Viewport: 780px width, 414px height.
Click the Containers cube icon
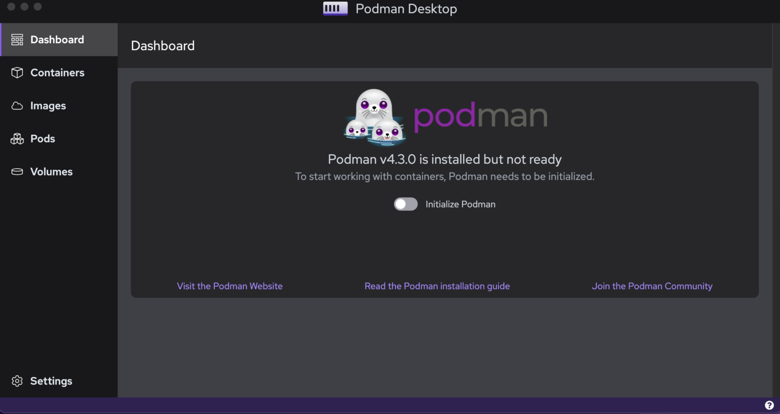[17, 73]
